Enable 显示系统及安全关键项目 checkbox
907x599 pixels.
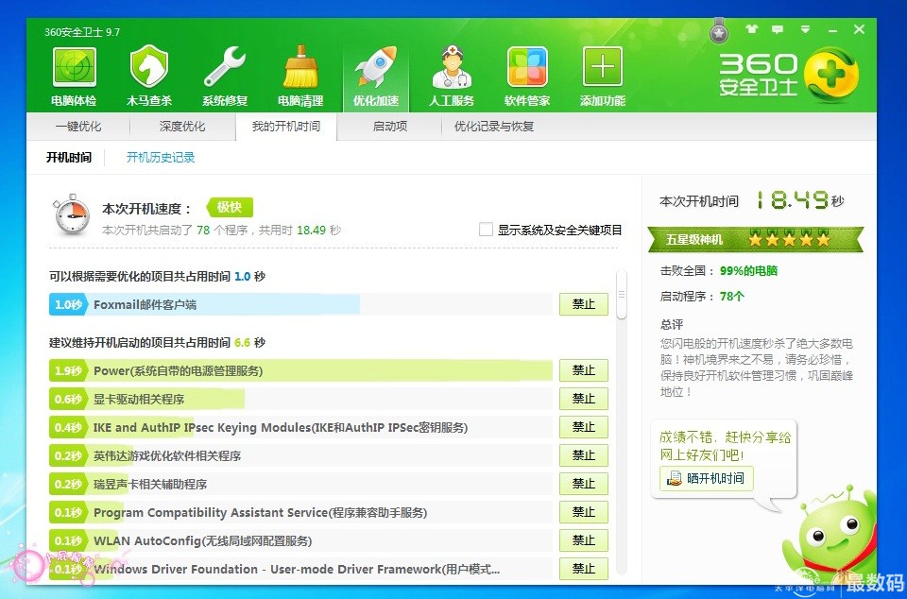click(485, 228)
